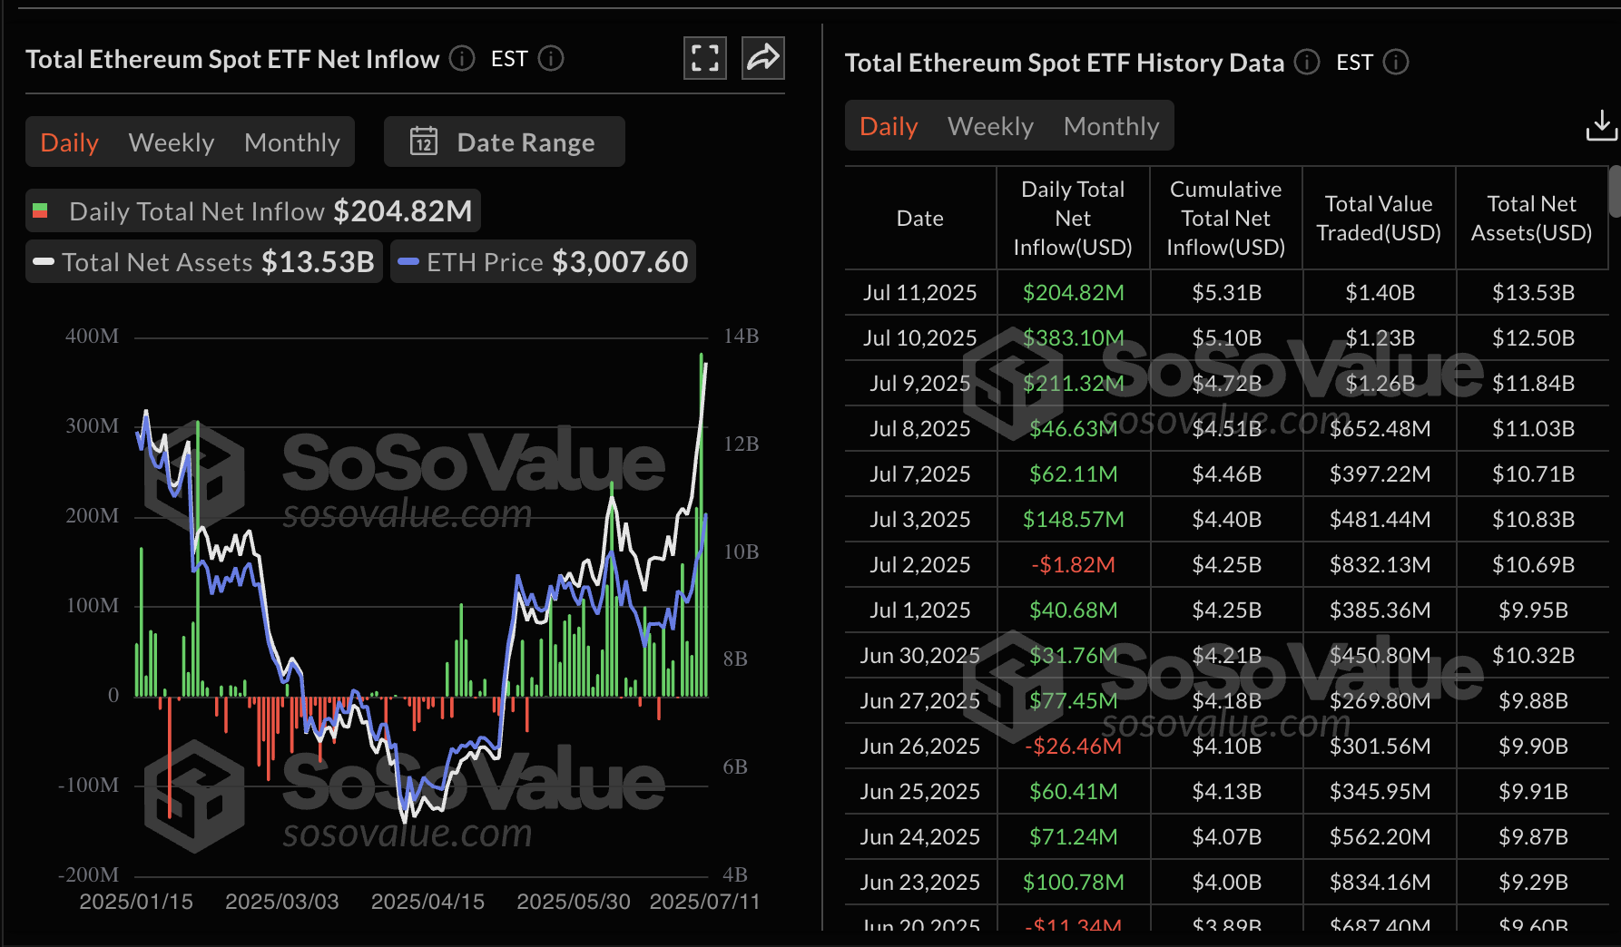
Task: Click the $652.48M traded value for Jul 8
Action: (x=1380, y=428)
